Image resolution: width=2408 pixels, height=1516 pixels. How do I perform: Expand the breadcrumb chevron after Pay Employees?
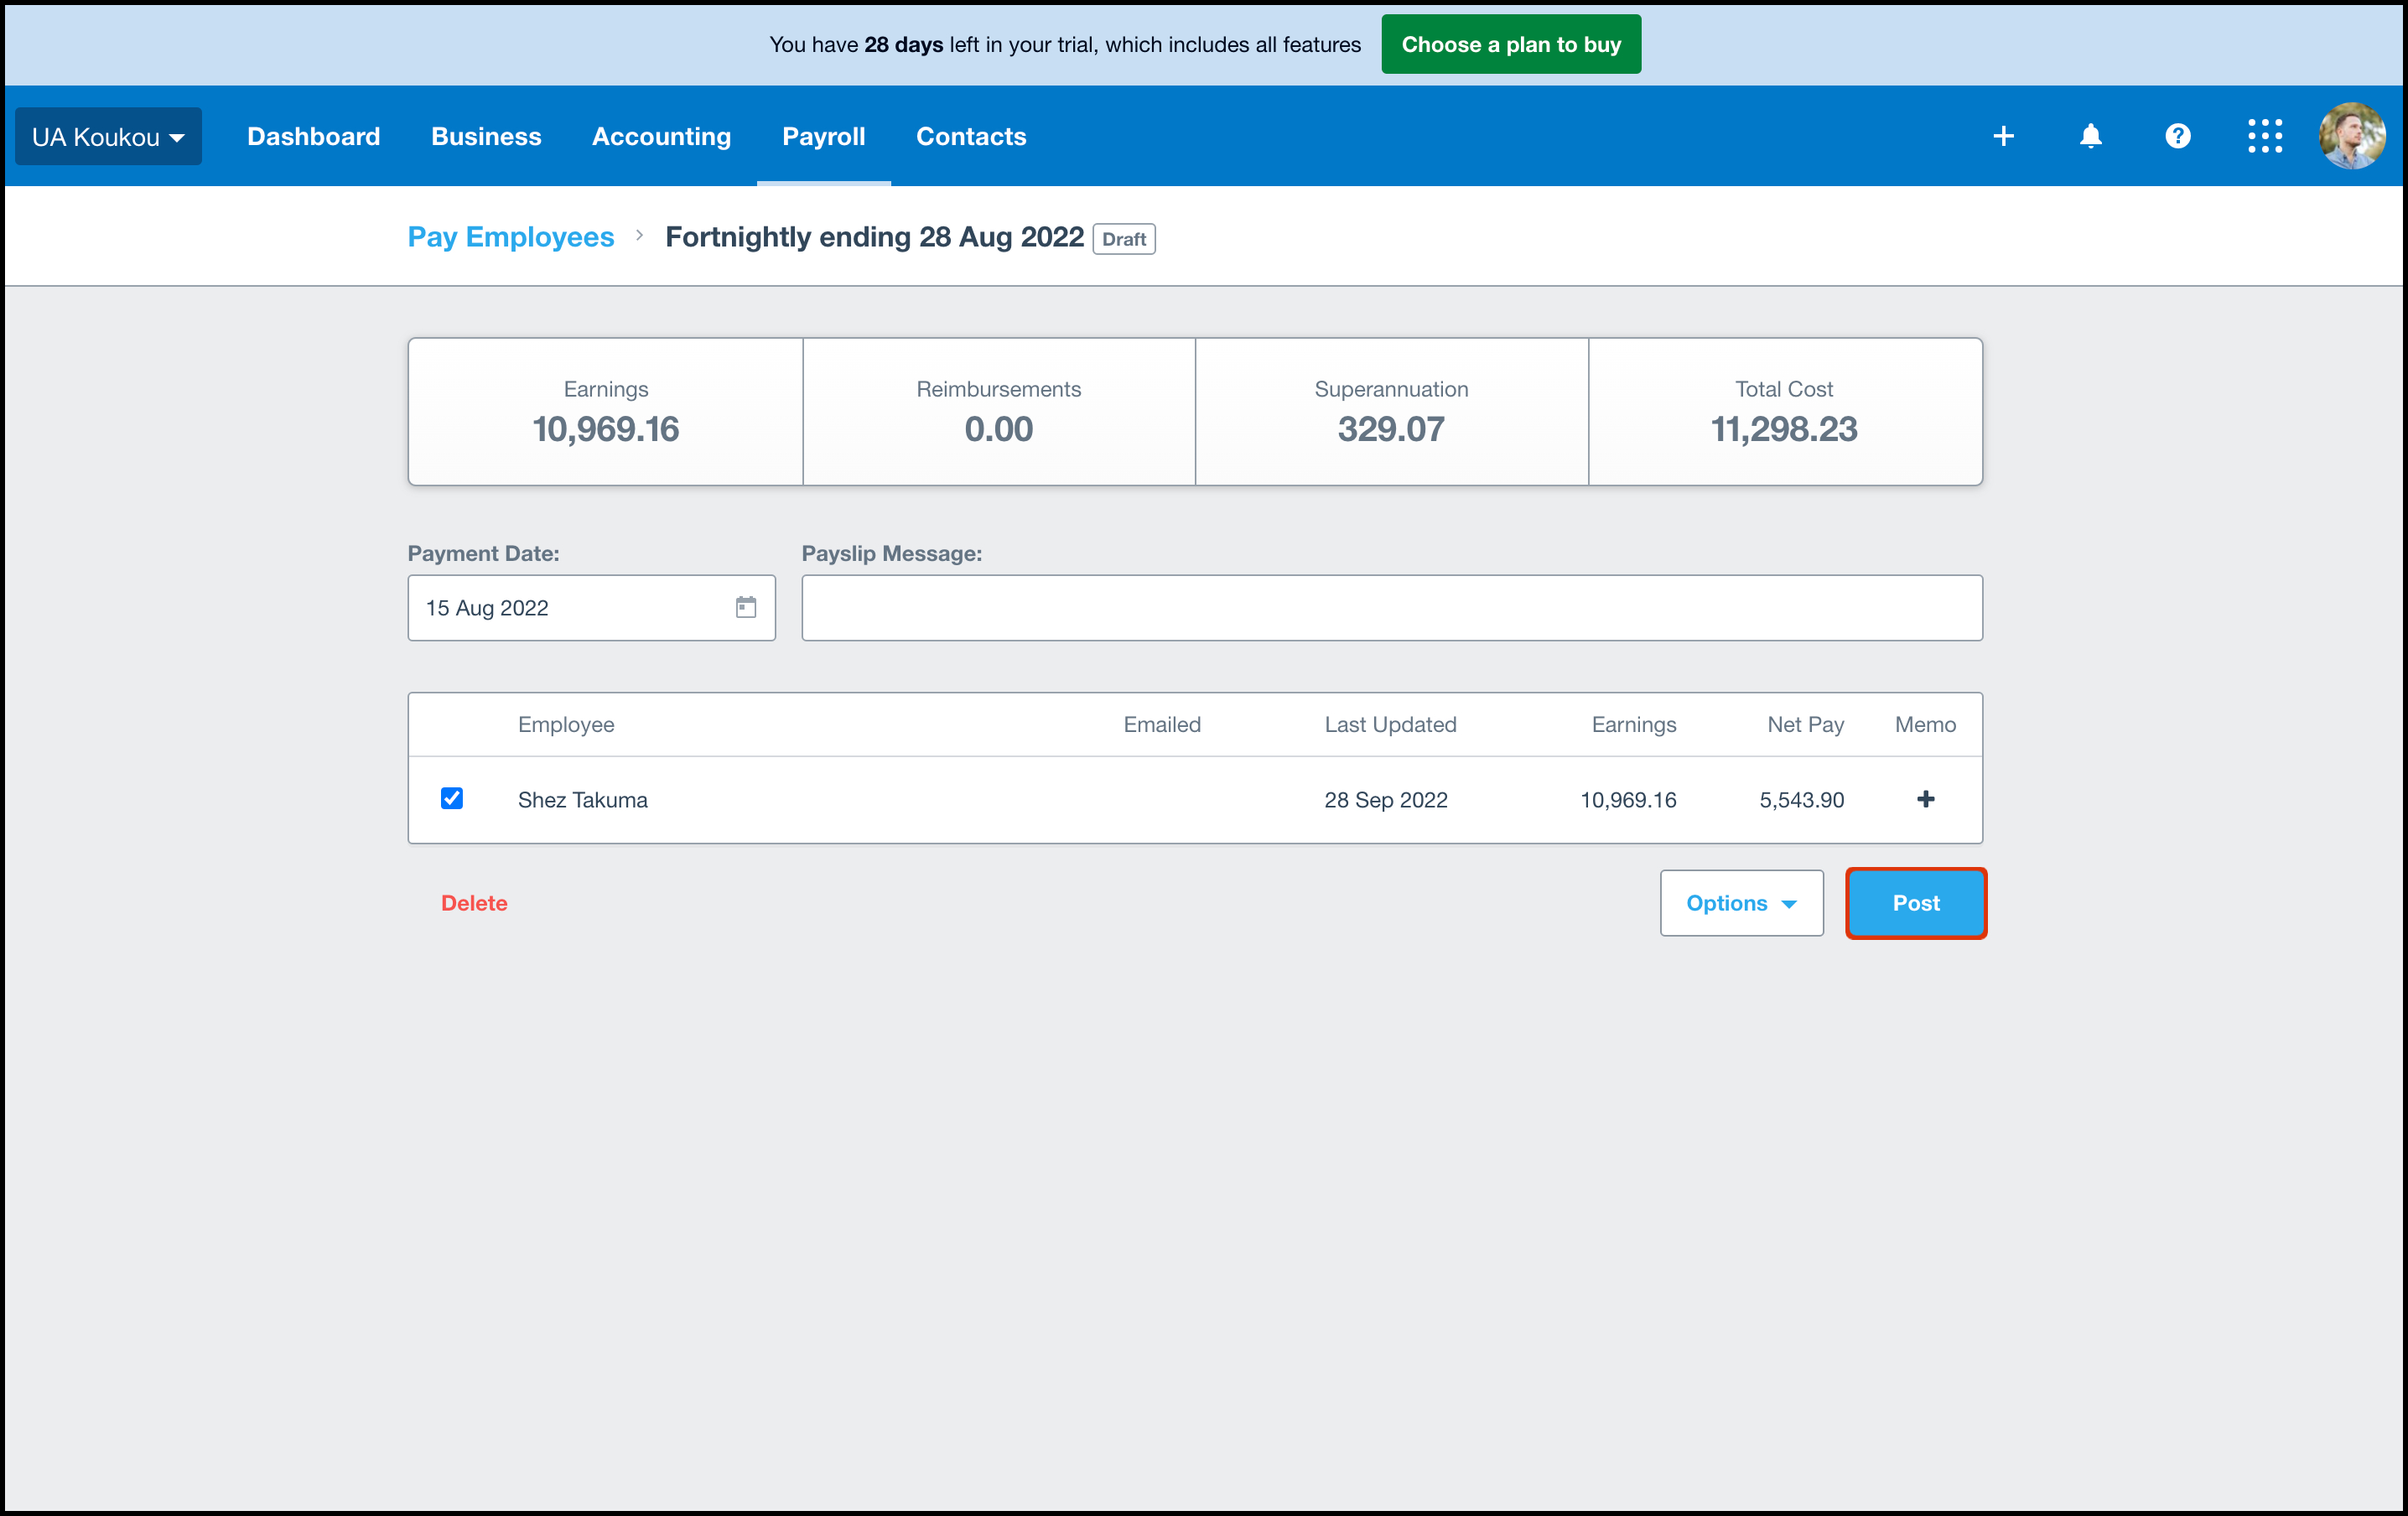coord(639,238)
